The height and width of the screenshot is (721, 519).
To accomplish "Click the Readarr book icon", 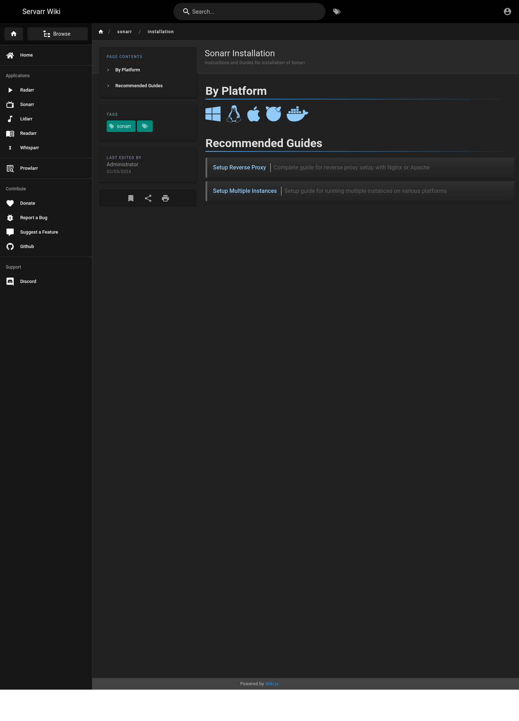I will coord(10,133).
